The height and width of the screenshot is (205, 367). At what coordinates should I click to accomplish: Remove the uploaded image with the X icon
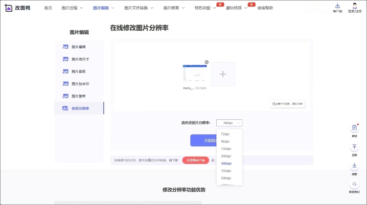(206, 62)
